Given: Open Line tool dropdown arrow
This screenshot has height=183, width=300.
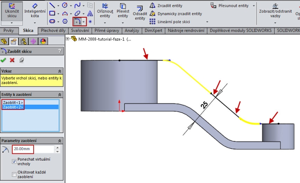Looking at the screenshot, I should coord(58,6).
